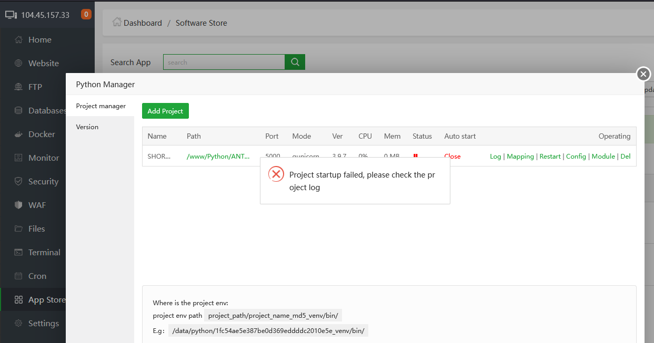This screenshot has height=343, width=654.
Task: Open Security via shield icon
Action: coord(19,182)
